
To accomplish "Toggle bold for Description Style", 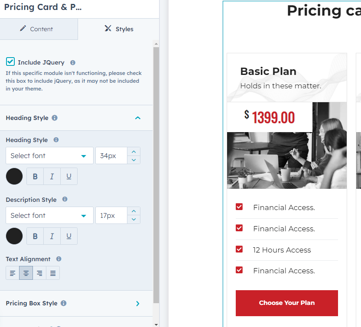I will 35,236.
